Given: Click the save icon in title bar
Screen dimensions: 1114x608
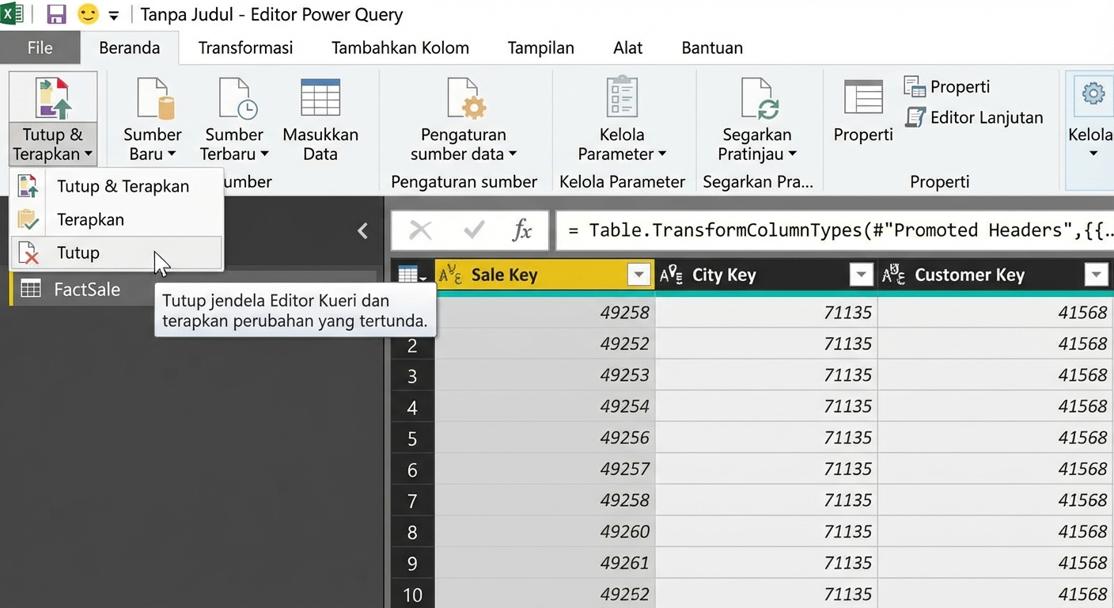Looking at the screenshot, I should click(56, 14).
